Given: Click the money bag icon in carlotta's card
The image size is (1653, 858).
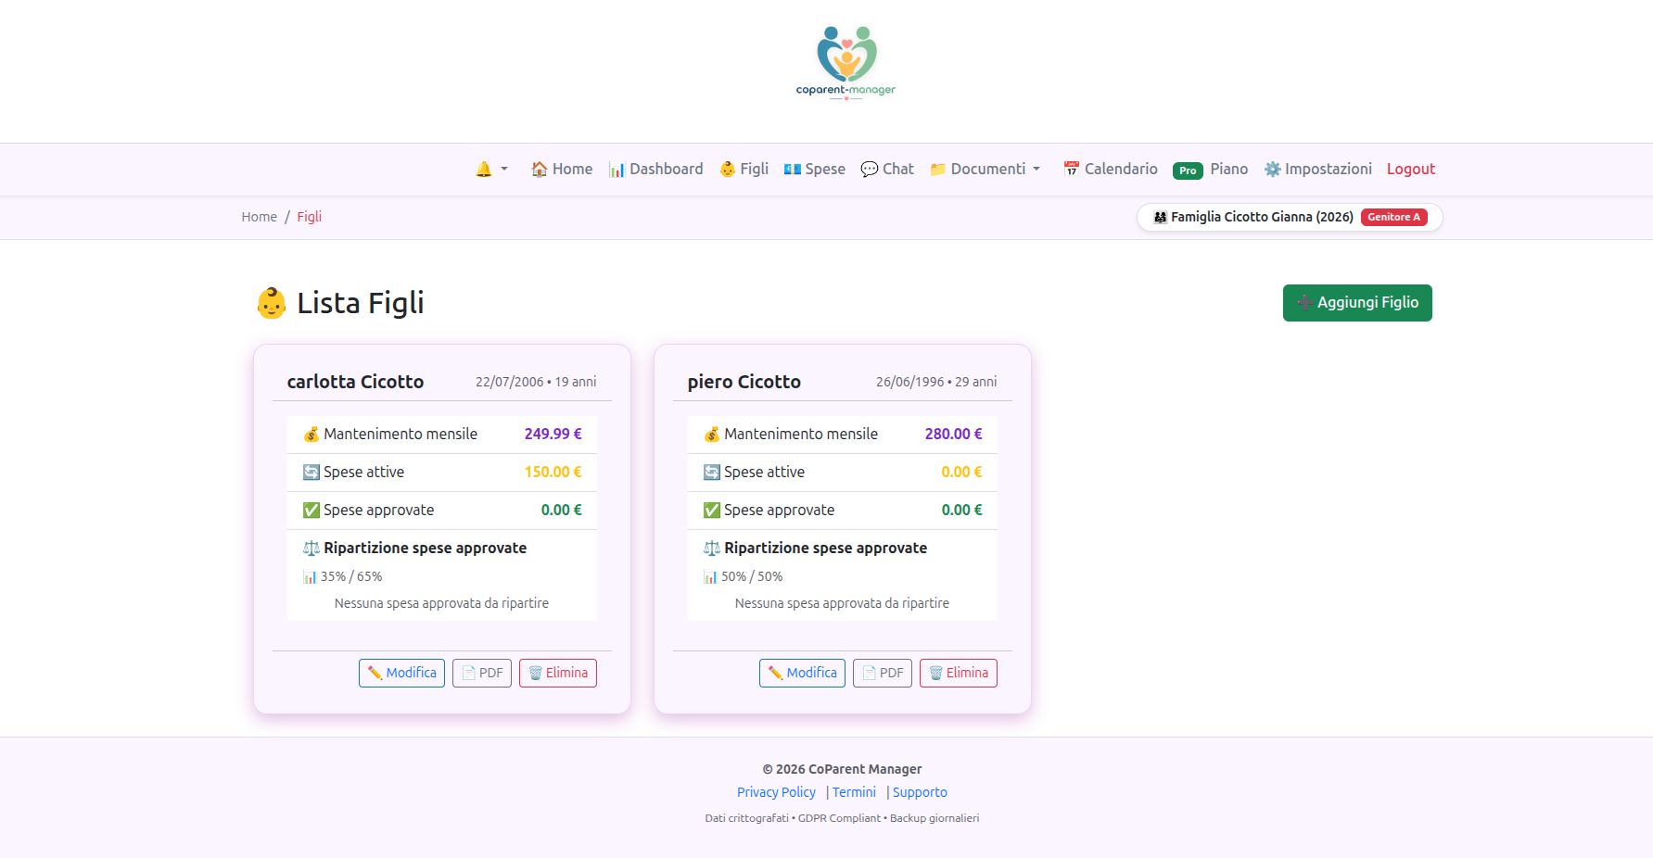Looking at the screenshot, I should point(312,435).
